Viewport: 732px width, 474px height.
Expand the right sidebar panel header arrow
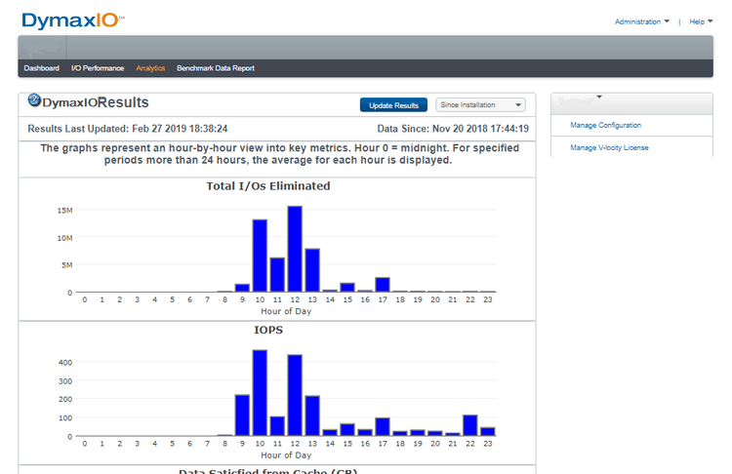(x=599, y=97)
